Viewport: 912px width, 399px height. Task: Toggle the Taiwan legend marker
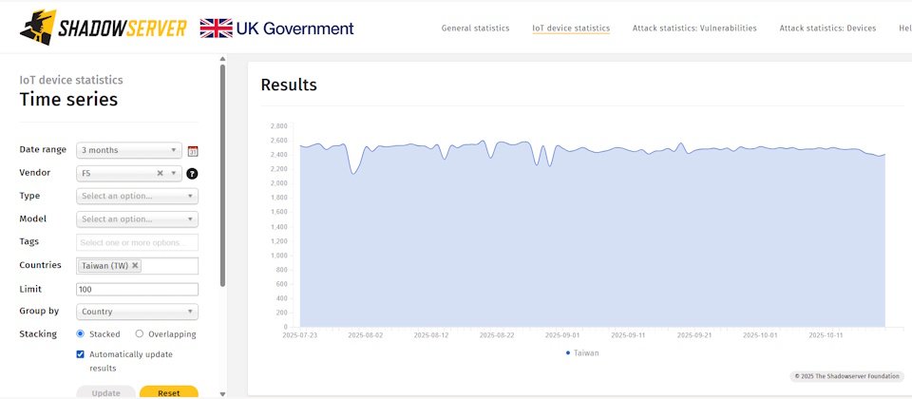tap(568, 352)
